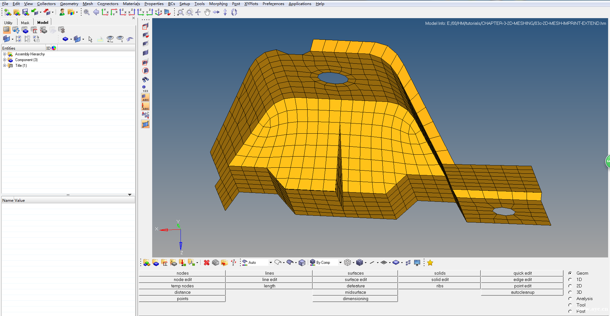Open the By Comp color mode dropdown
This screenshot has height=316, width=610.
[340, 263]
